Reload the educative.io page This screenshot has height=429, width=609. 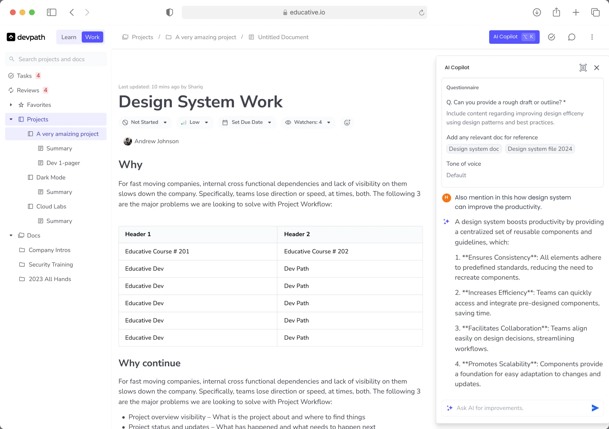point(421,12)
